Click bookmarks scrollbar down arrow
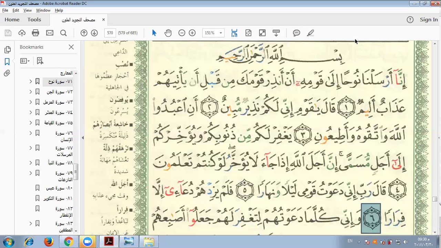441x248 pixels. pyautogui.click(x=76, y=231)
